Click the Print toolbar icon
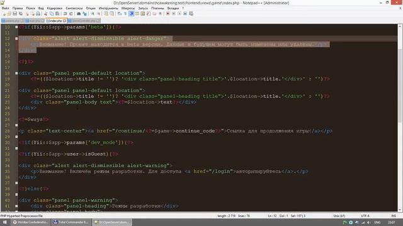Viewport: 403px width, 226px height. tap(38, 14)
